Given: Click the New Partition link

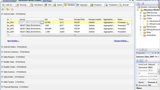Looking at the screenshot, I should pyautogui.click(x=13, y=41).
